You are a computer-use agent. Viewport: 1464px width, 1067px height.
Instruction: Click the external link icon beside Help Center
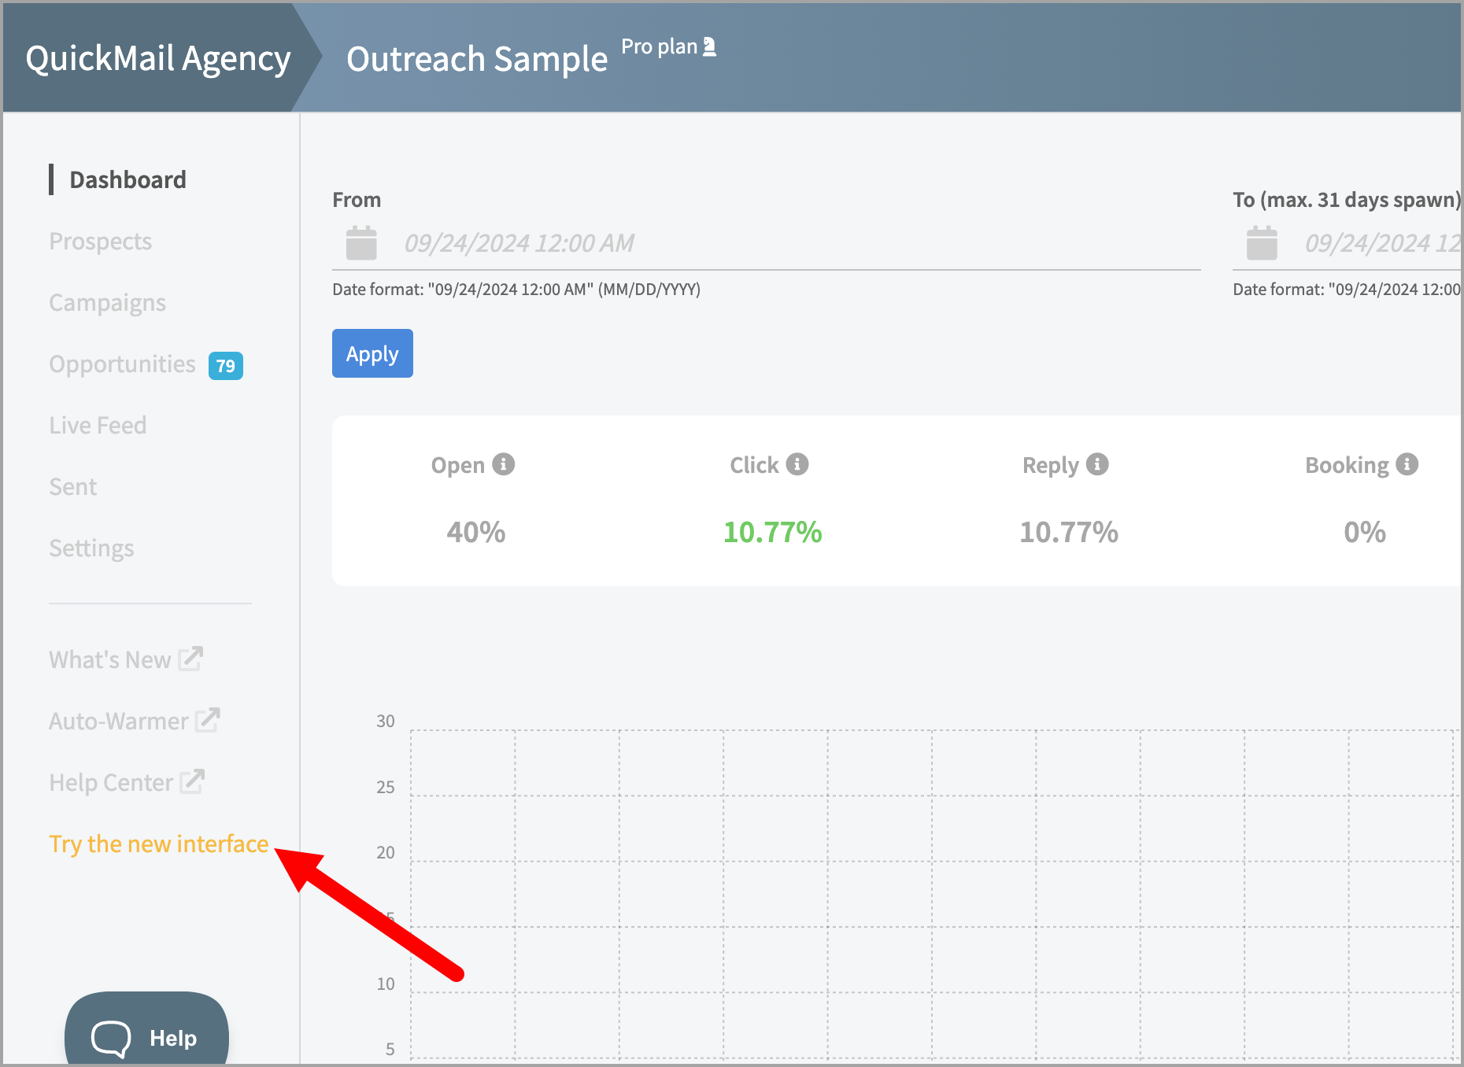[192, 781]
